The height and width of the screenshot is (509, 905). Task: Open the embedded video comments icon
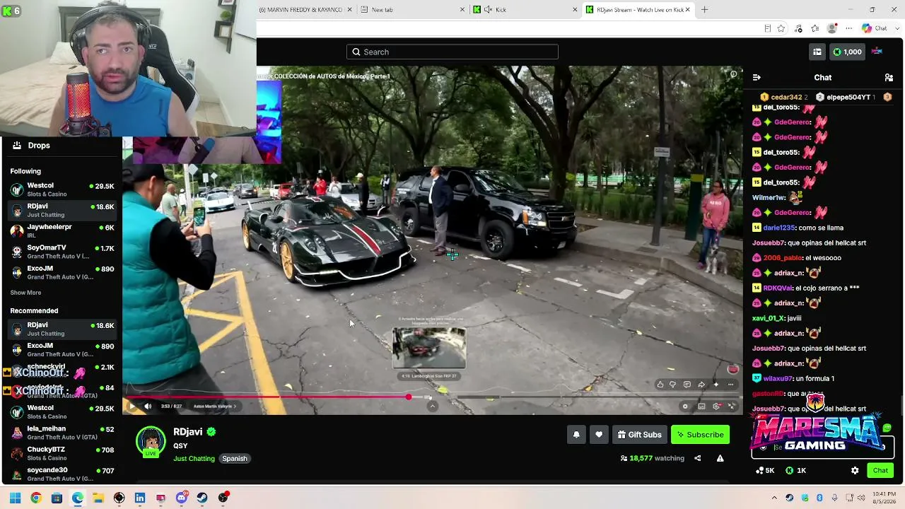click(x=687, y=385)
